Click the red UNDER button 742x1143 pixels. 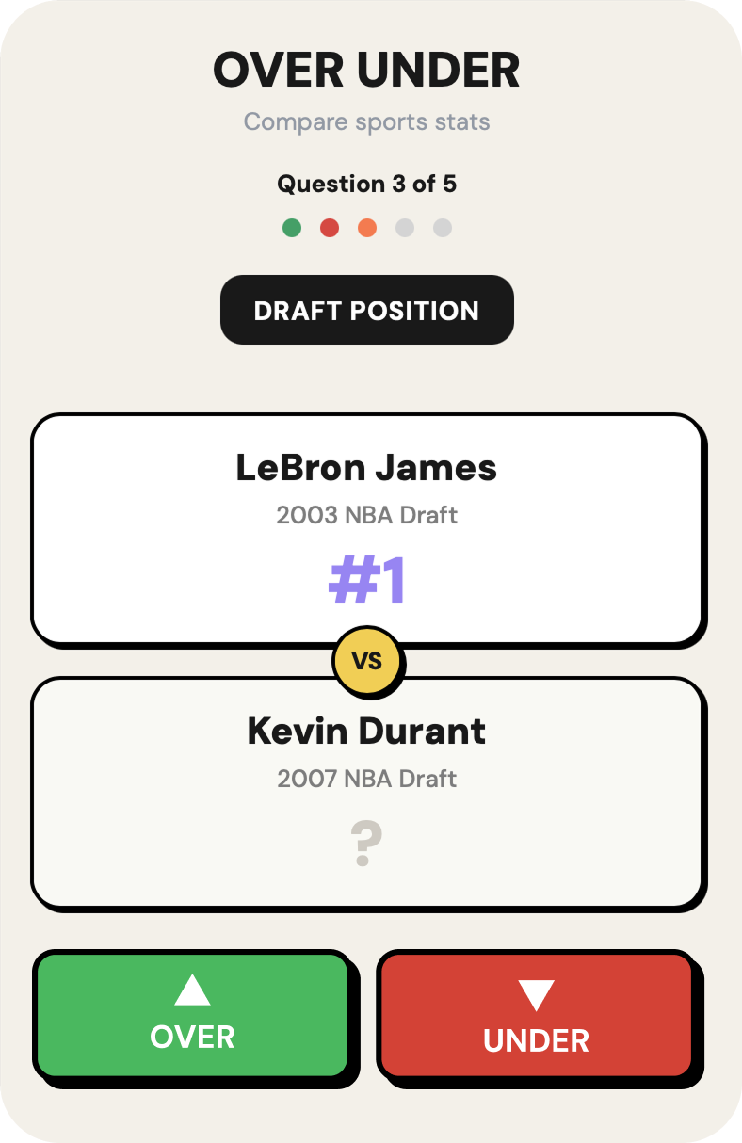pyautogui.click(x=535, y=1016)
